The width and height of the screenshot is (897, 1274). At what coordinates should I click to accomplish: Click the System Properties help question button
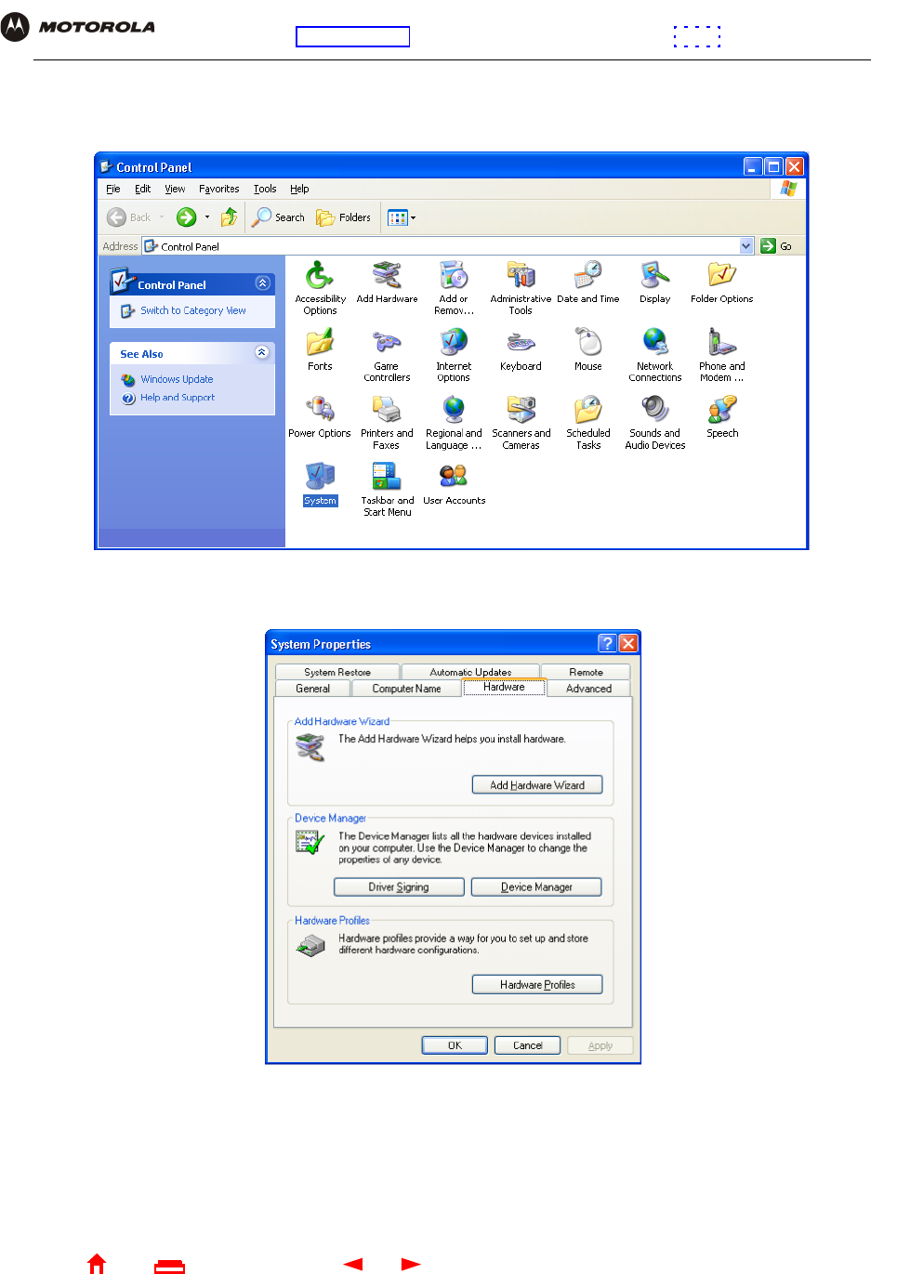[x=608, y=643]
